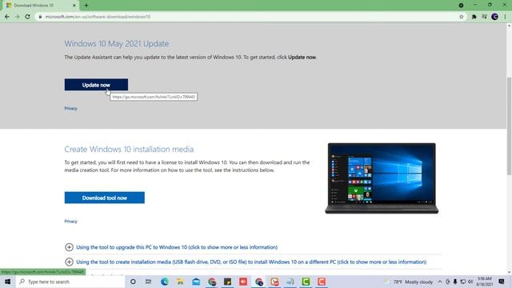Click the microphone tray icon
The width and height of the screenshot is (512, 288).
tap(455, 282)
